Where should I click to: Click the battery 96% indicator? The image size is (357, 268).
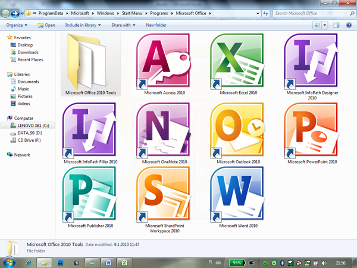pyautogui.click(x=237, y=263)
